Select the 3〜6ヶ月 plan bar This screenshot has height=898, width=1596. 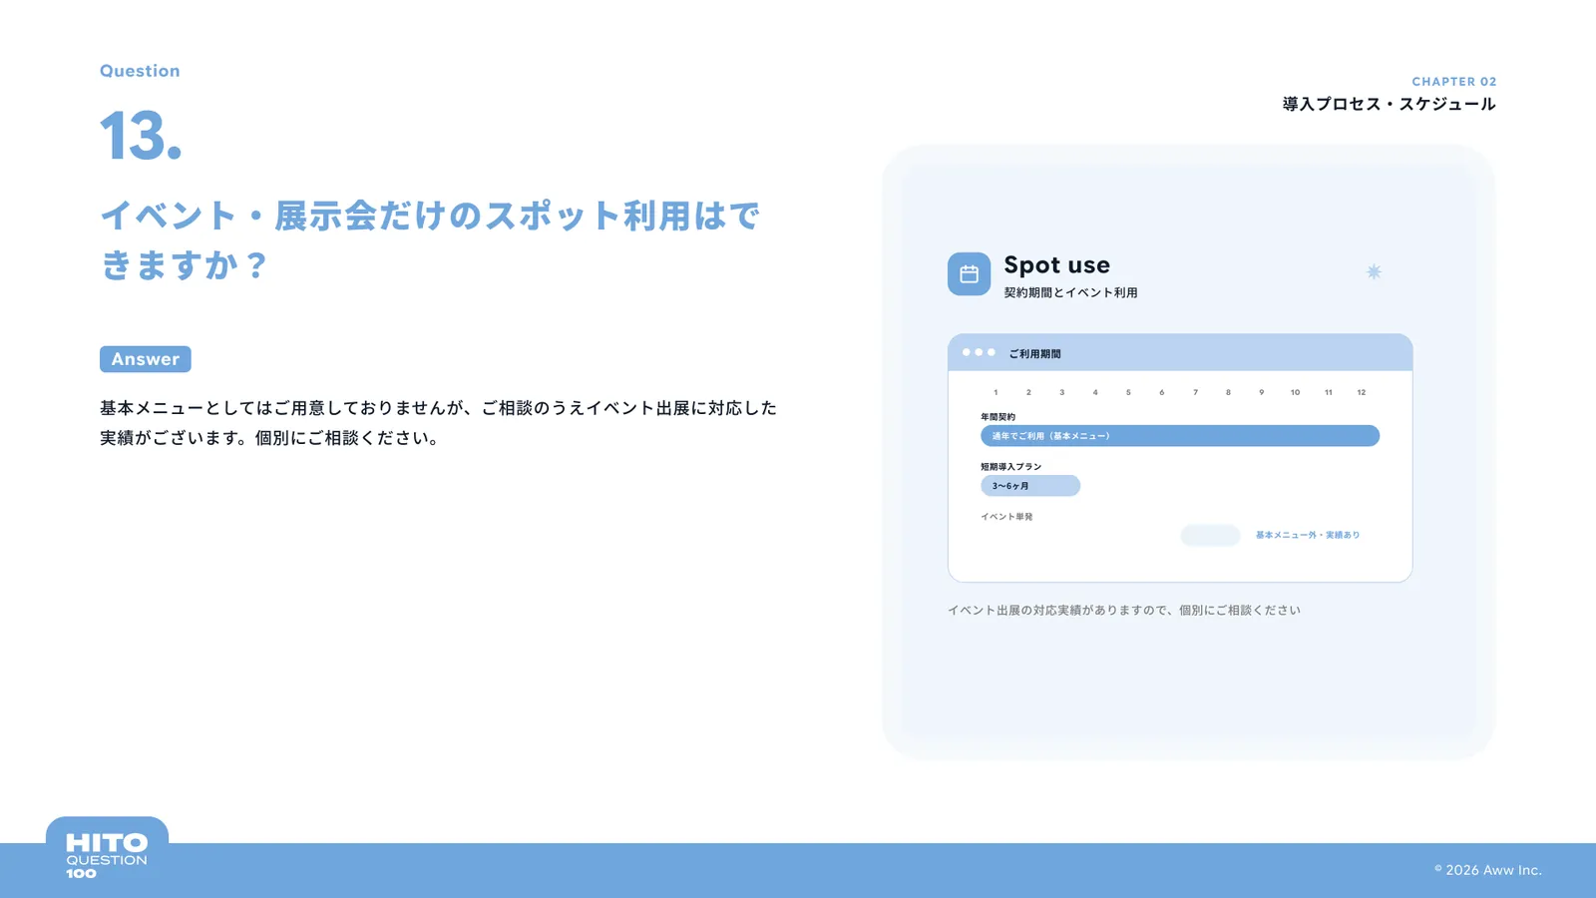pyautogui.click(x=1030, y=486)
